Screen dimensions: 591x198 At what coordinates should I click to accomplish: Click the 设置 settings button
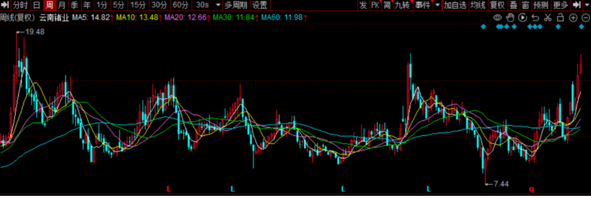point(260,5)
